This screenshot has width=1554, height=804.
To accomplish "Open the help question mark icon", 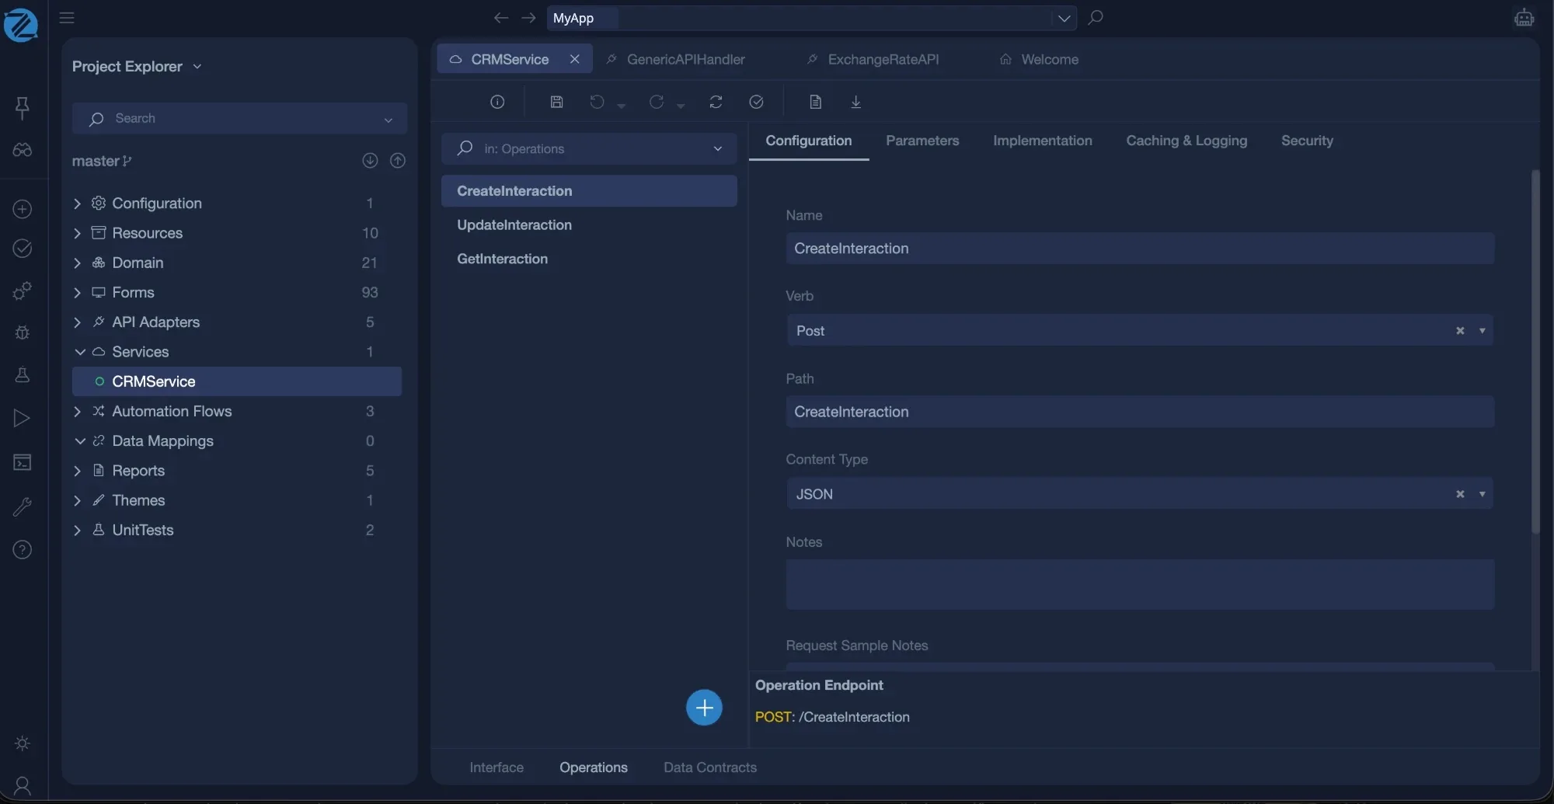I will [23, 550].
